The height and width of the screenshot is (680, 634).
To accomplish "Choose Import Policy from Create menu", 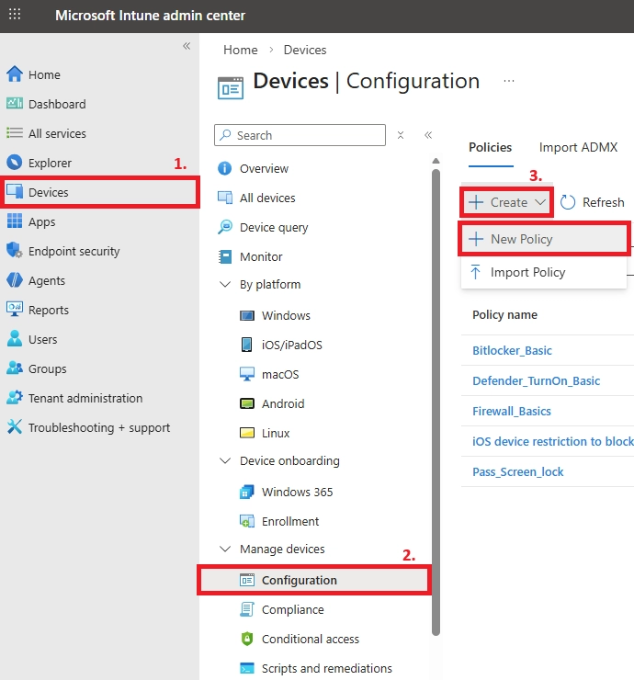I will click(544, 272).
